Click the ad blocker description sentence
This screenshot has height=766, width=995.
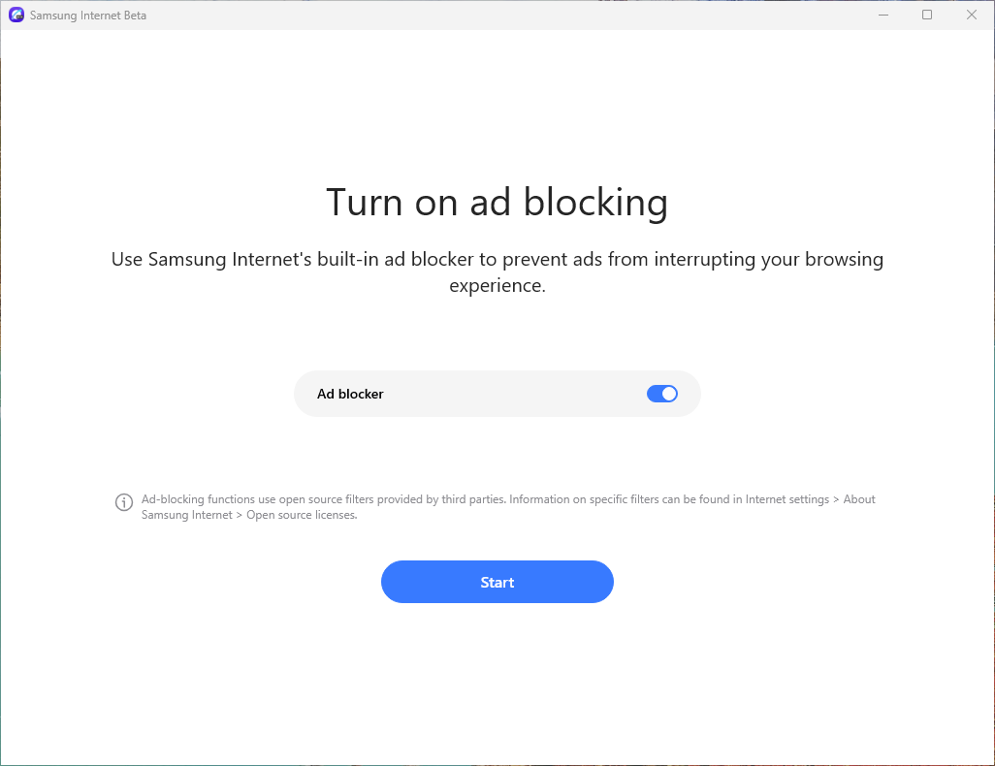click(497, 271)
